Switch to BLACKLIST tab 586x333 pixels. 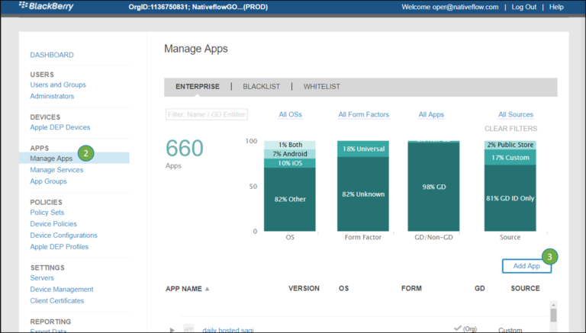tap(261, 87)
